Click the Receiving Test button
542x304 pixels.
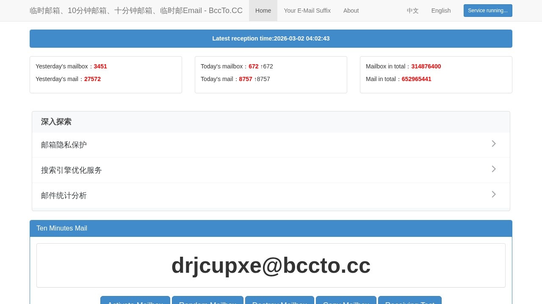409,301
